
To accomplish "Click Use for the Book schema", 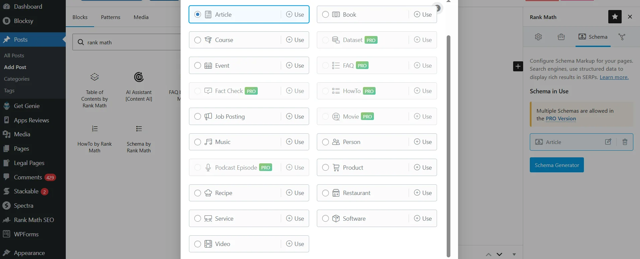I will 423,14.
